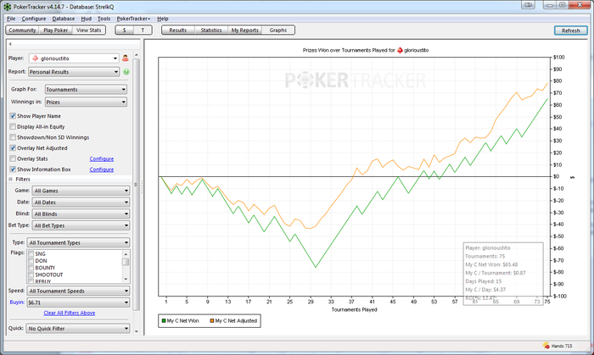594x355 pixels.
Task: Open the Bet Type dropdown
Action: click(81, 225)
